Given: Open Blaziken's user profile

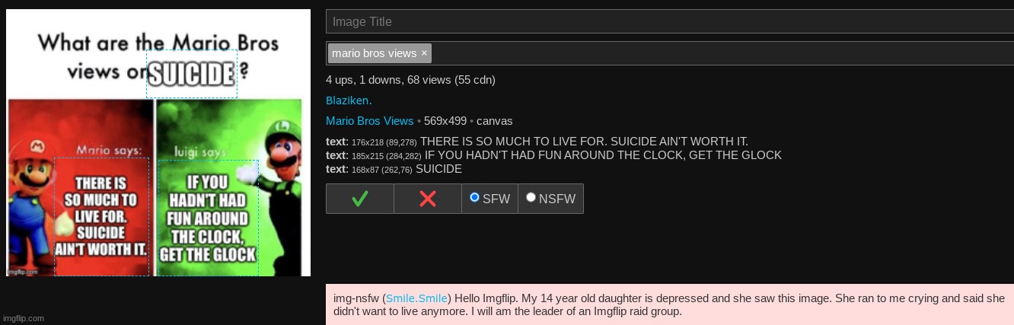Looking at the screenshot, I should point(349,100).
